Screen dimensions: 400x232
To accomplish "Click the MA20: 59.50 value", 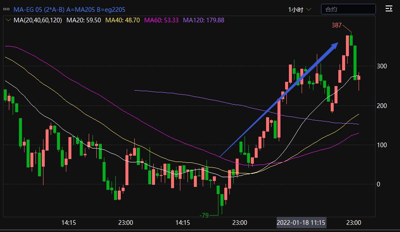I will click(84, 20).
